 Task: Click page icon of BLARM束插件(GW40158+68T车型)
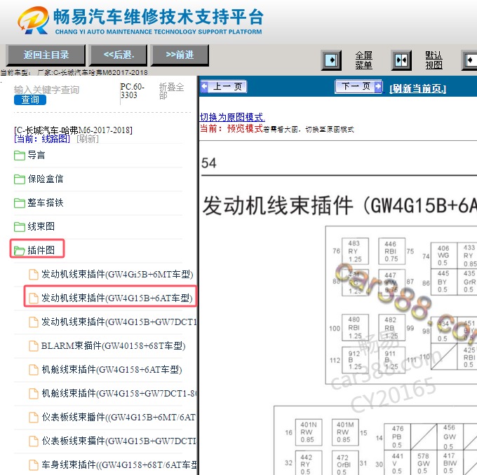tap(34, 346)
